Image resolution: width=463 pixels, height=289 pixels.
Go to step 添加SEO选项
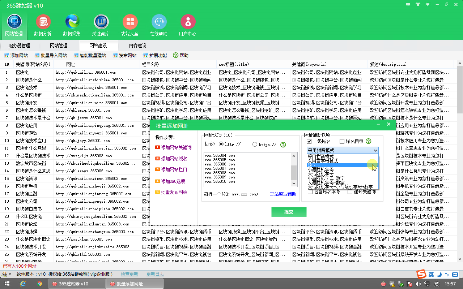[170, 181]
